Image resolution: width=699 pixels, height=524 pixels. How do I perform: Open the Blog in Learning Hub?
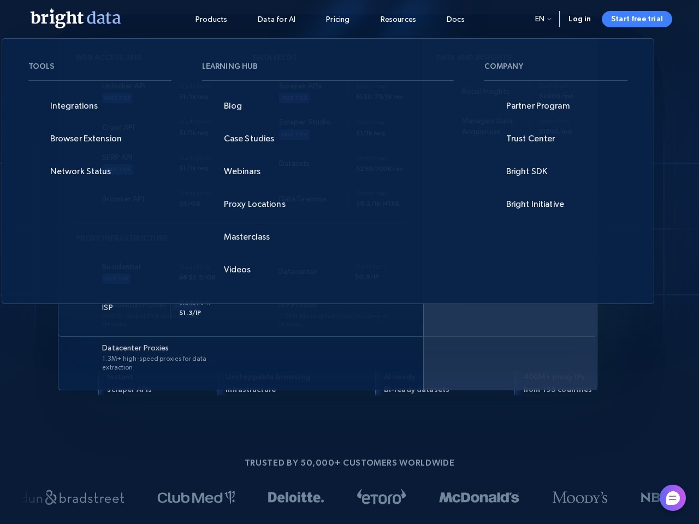pos(233,106)
